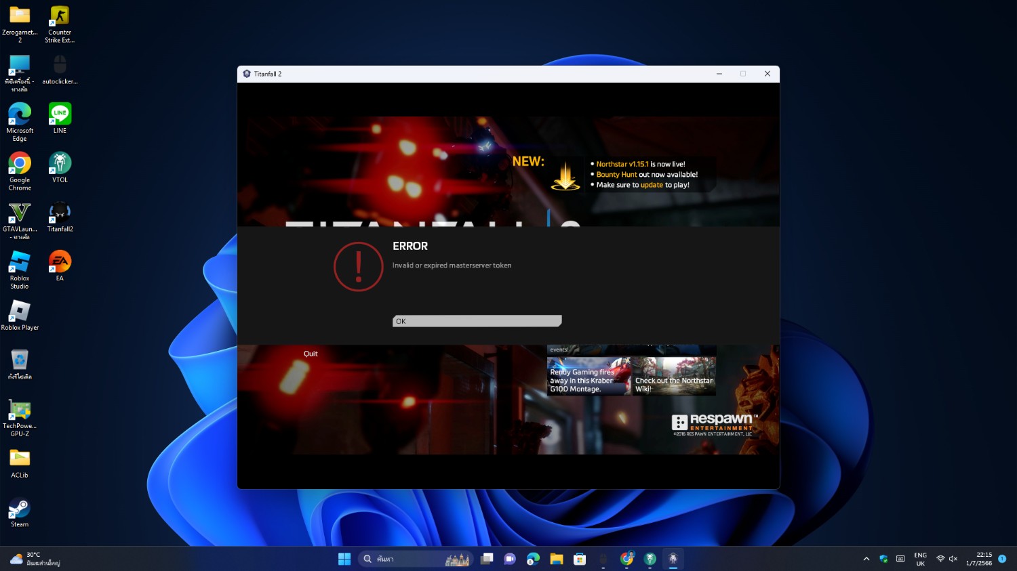Open the Chat app on the taskbar
Image resolution: width=1017 pixels, height=571 pixels.
tap(510, 559)
